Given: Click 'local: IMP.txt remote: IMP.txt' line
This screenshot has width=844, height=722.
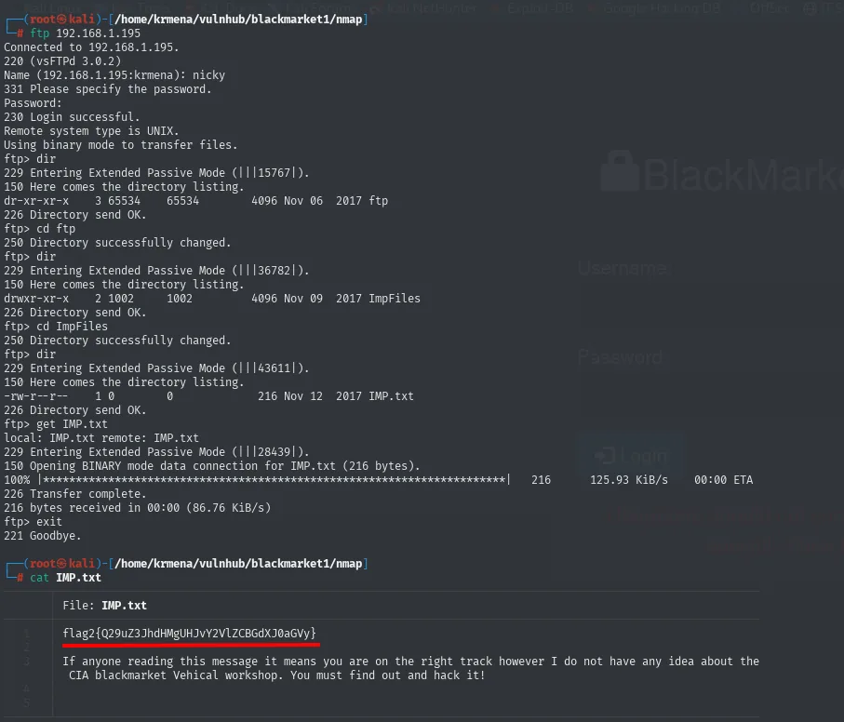Looking at the screenshot, I should coord(101,439).
